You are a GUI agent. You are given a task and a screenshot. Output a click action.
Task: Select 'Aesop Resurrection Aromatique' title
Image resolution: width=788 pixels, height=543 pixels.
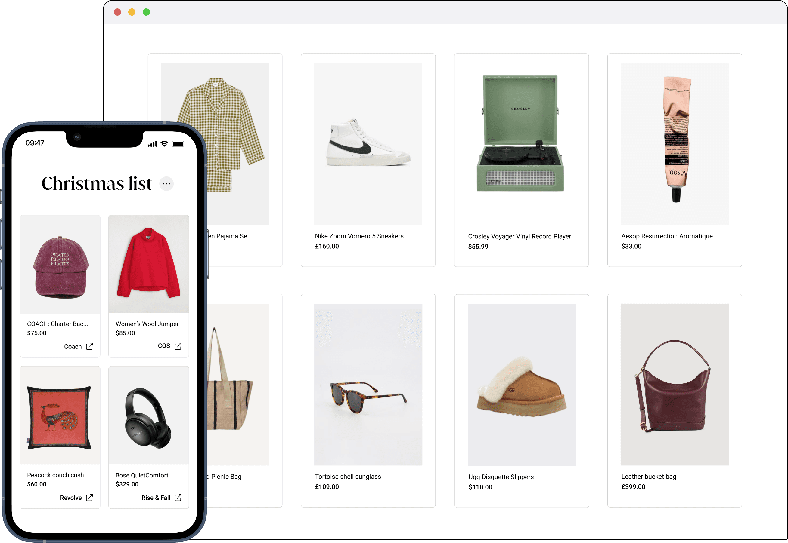click(x=667, y=236)
